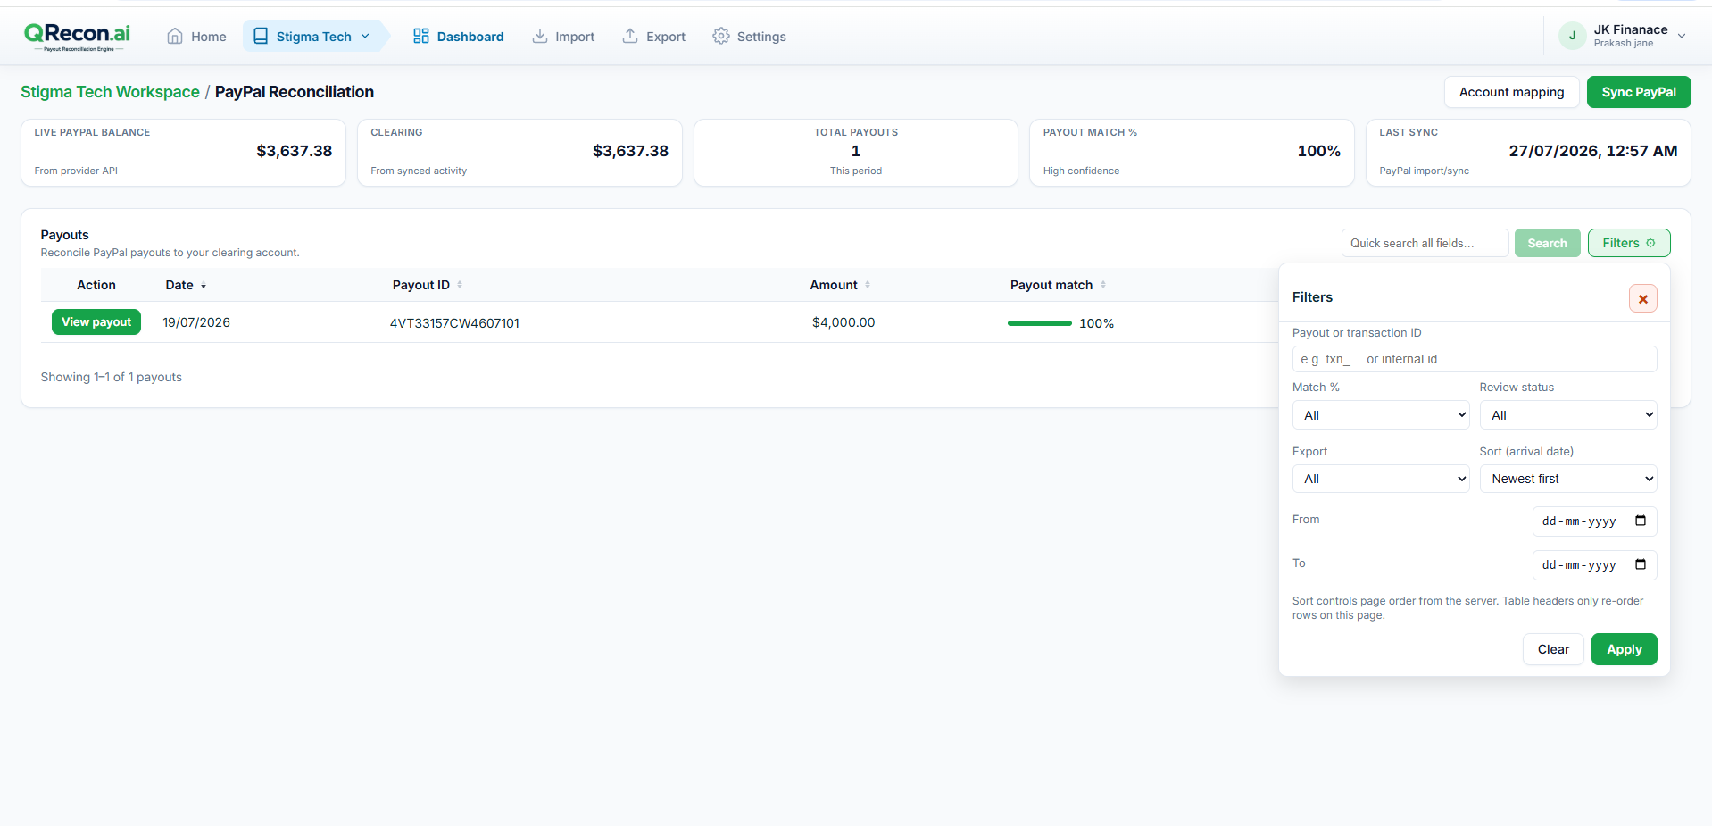Open the Sort (arrival date) dropdown

coord(1567,479)
